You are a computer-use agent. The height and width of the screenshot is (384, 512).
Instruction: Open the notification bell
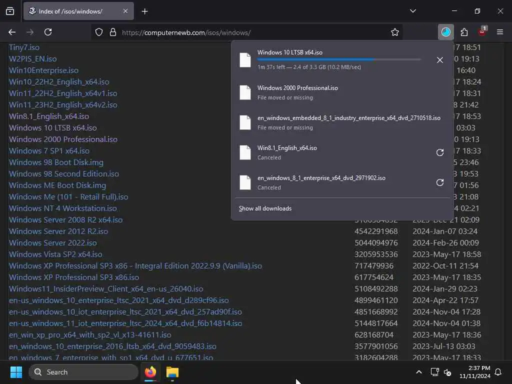[498, 372]
